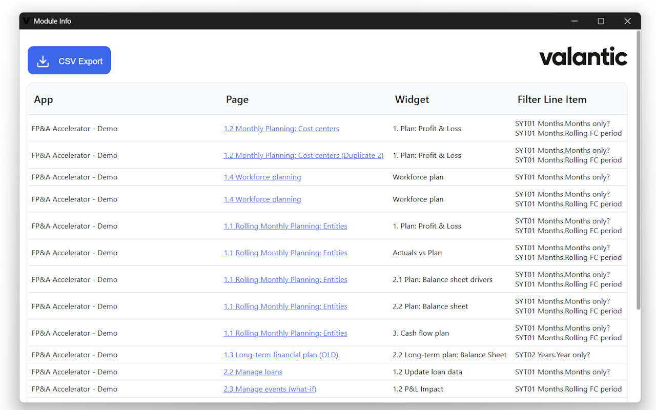
Task: Open the 1.3 Long-term financial plan (OLD) link
Action: click(x=281, y=354)
